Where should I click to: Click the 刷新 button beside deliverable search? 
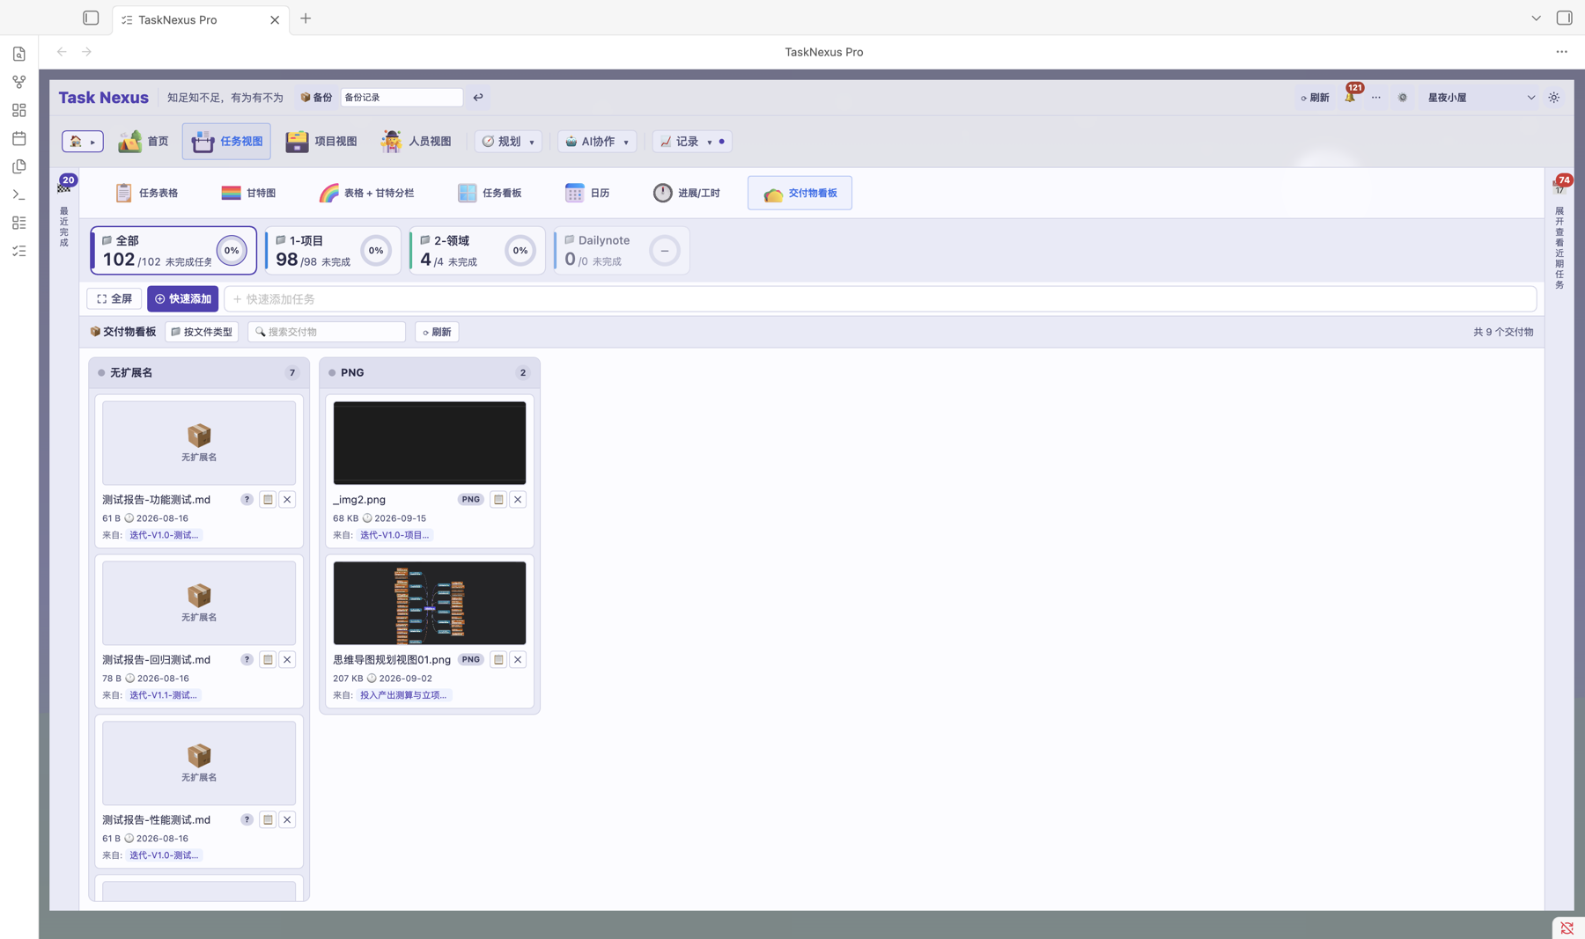pyautogui.click(x=437, y=332)
